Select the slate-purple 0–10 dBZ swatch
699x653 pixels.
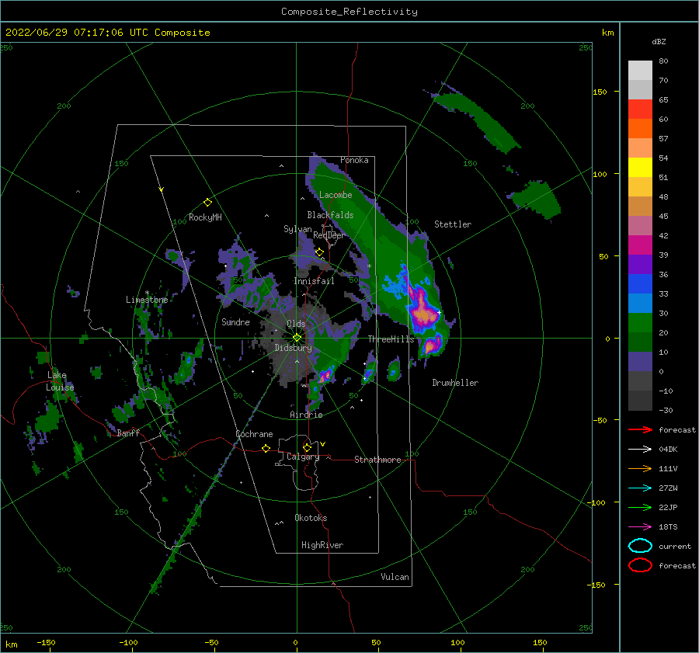pyautogui.click(x=640, y=362)
